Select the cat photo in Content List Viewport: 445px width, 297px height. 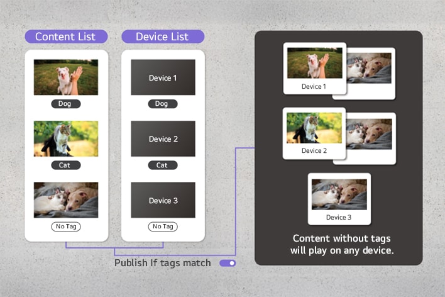[66, 138]
